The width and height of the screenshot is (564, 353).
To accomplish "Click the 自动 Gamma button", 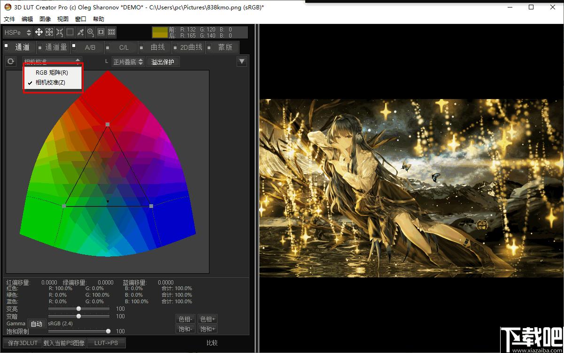I will pos(37,324).
